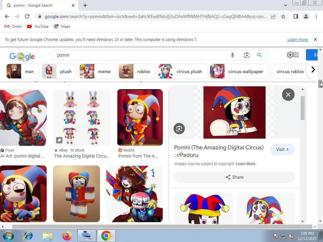Screen dimensions: 323x242
Task: Open the Chrome profile avatar
Action: (306, 16)
